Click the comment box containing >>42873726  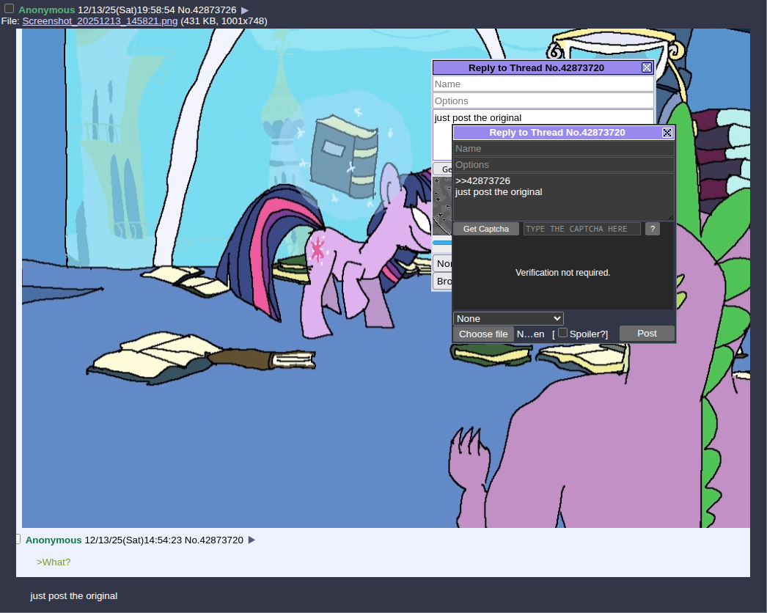click(563, 197)
